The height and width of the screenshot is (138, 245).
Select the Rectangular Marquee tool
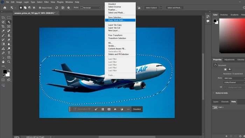[x=9, y=18]
